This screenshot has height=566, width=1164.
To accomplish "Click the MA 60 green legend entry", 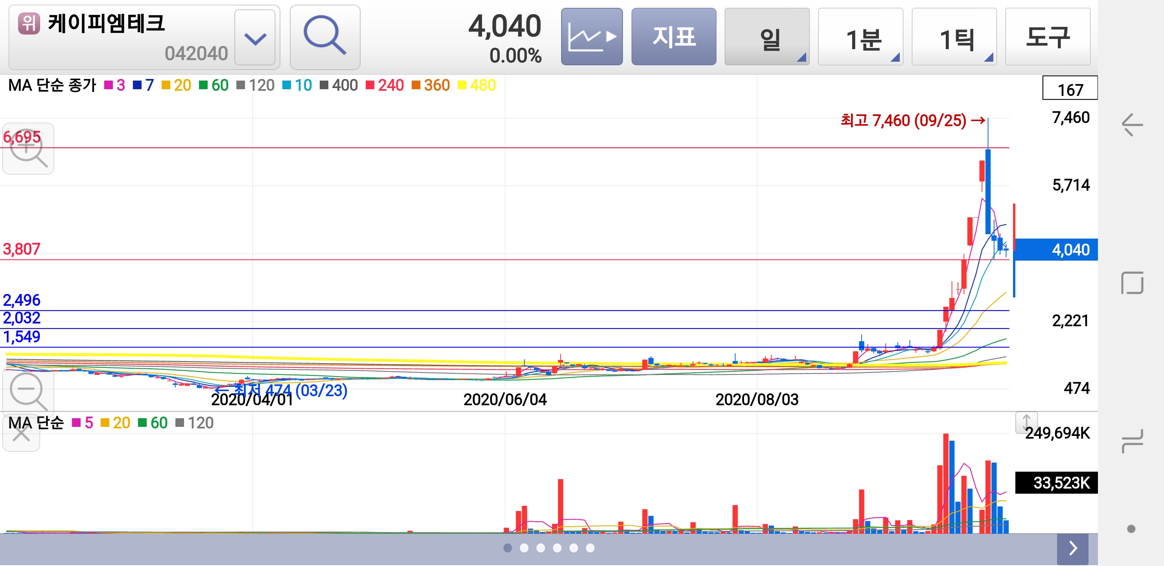I will (x=214, y=85).
